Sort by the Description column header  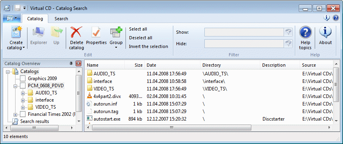click(280, 65)
